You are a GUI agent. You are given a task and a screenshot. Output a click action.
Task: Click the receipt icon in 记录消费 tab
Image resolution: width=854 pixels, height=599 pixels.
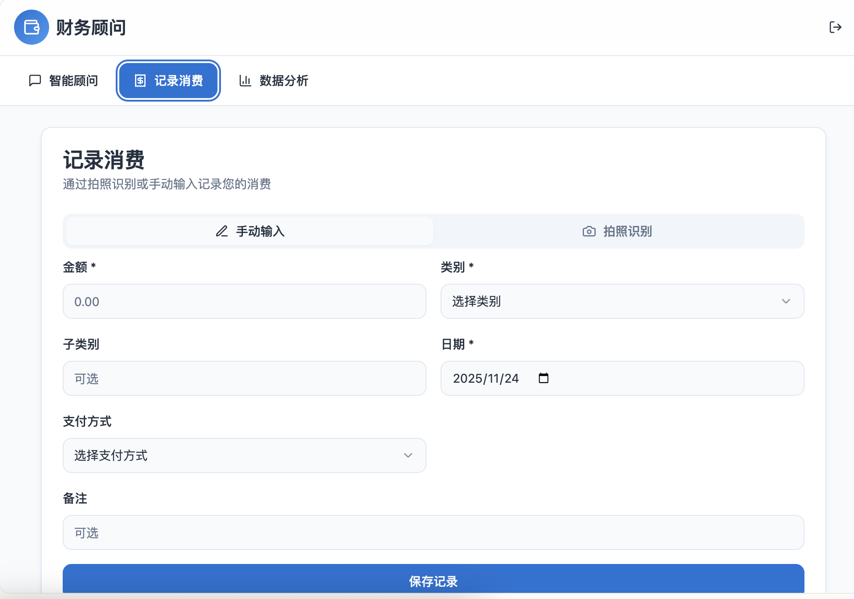click(x=140, y=81)
